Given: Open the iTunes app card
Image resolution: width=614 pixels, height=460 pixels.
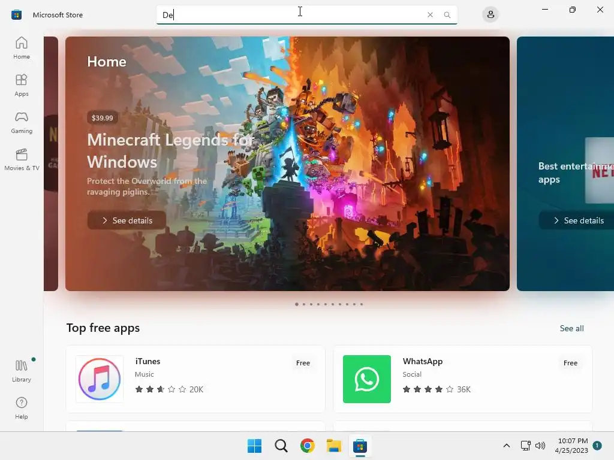Looking at the screenshot, I should pos(195,379).
